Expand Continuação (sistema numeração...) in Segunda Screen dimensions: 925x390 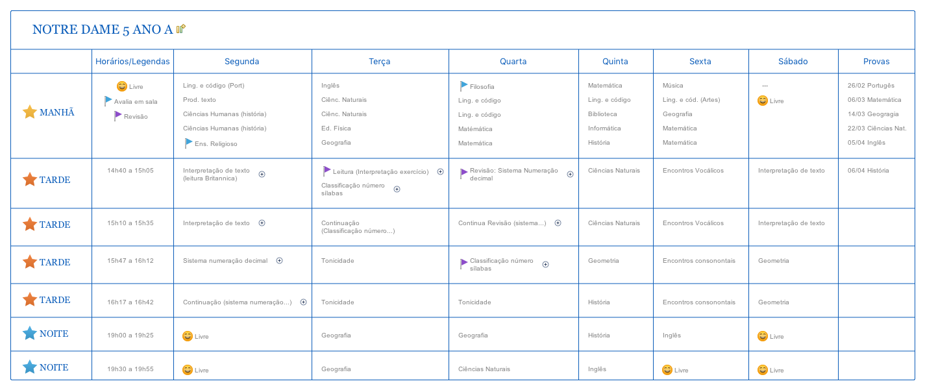[303, 302]
